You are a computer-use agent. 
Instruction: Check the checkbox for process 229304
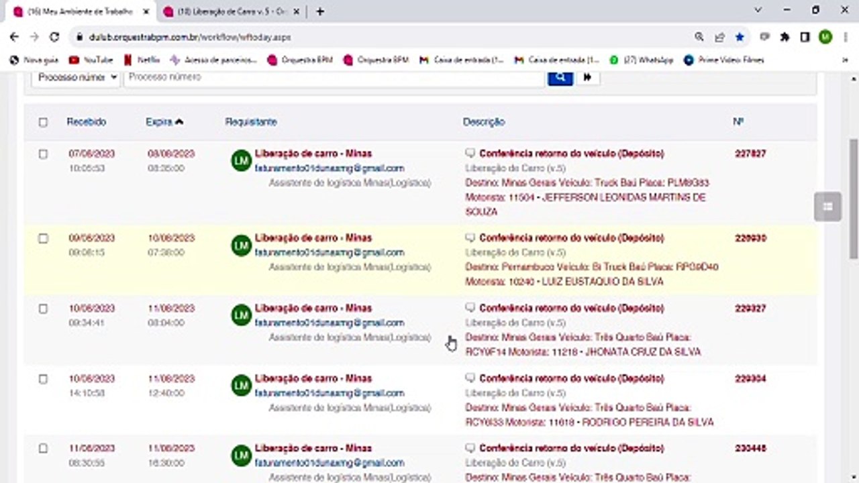click(x=43, y=379)
